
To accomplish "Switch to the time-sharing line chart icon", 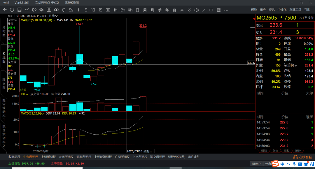I will point(27,10).
